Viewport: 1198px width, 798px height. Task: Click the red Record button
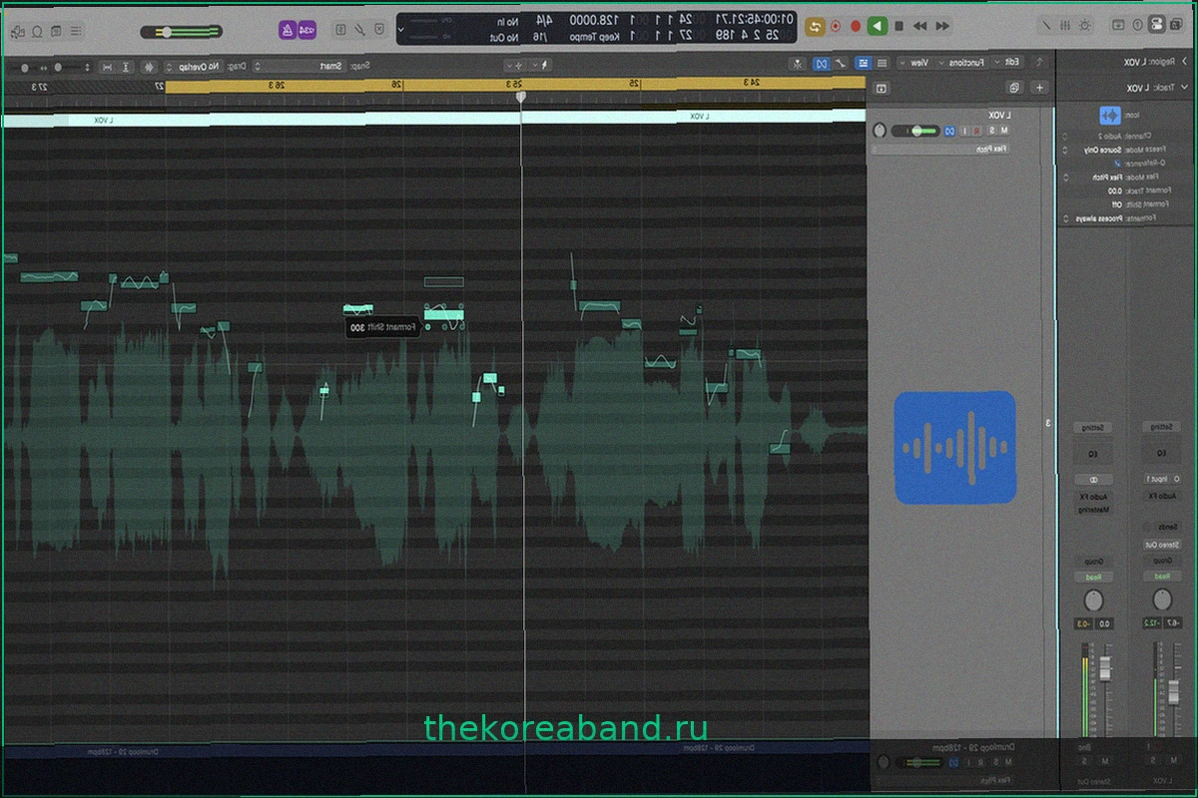pos(856,26)
